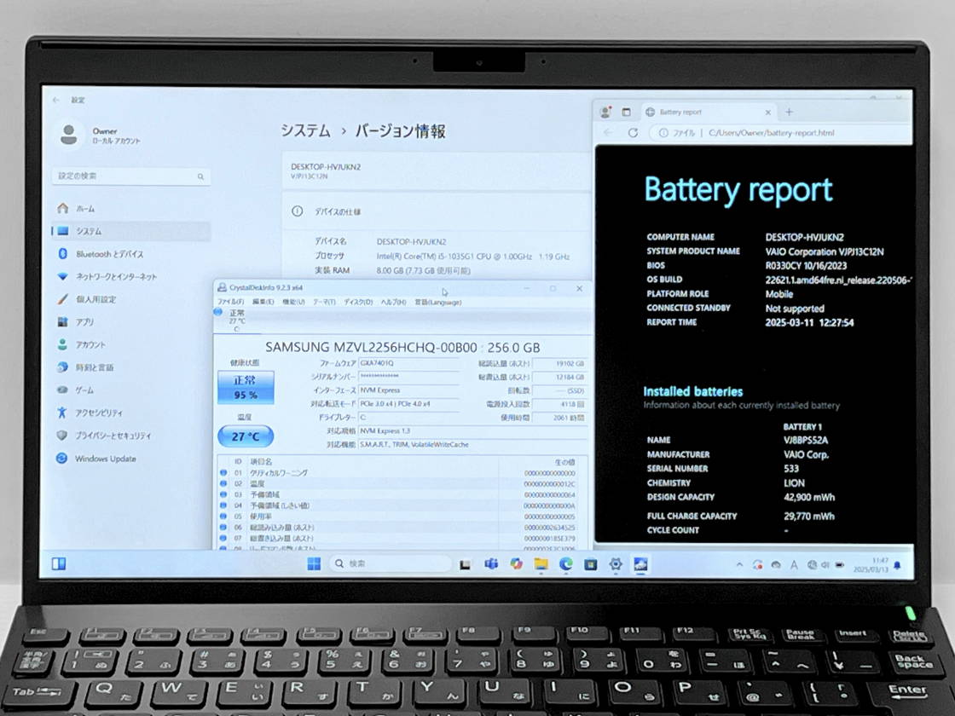
Task: Click the CrystalDiskInfo taskbar icon
Action: (x=640, y=563)
